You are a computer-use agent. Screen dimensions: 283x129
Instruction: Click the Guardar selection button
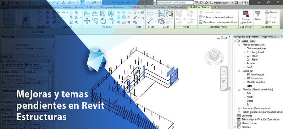click(x=271, y=12)
